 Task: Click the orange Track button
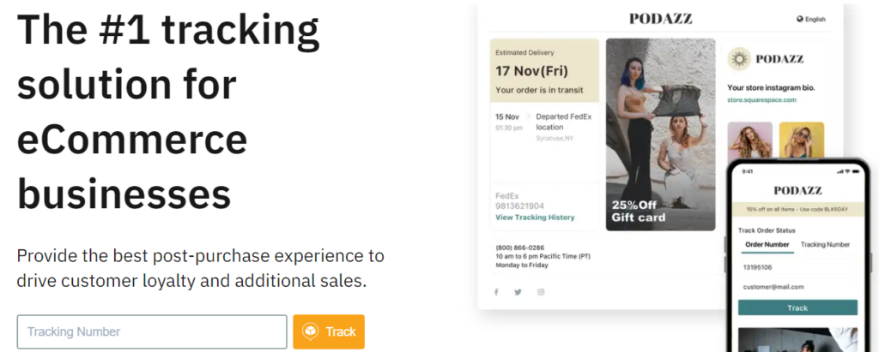(x=329, y=331)
